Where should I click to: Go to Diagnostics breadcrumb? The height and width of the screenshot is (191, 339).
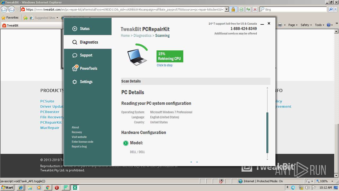pyautogui.click(x=142, y=36)
